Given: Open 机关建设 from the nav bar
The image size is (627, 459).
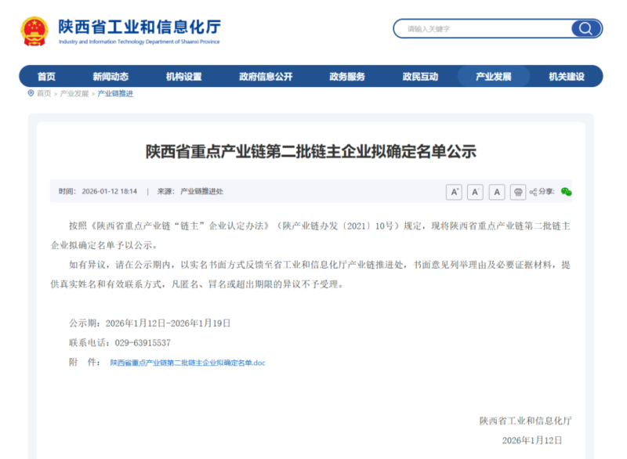Looking at the screenshot, I should [566, 77].
